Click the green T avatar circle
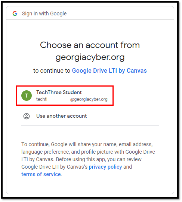This screenshot has width=182, height=202. point(27,96)
